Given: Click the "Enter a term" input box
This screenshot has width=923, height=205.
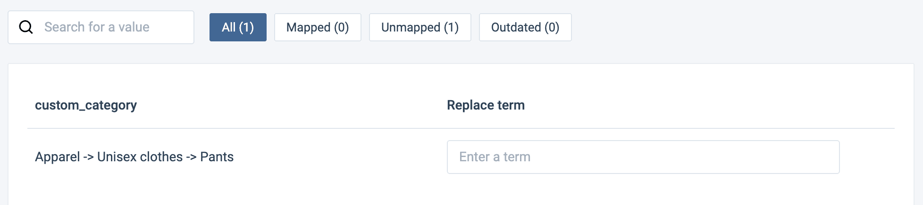Looking at the screenshot, I should tap(643, 157).
